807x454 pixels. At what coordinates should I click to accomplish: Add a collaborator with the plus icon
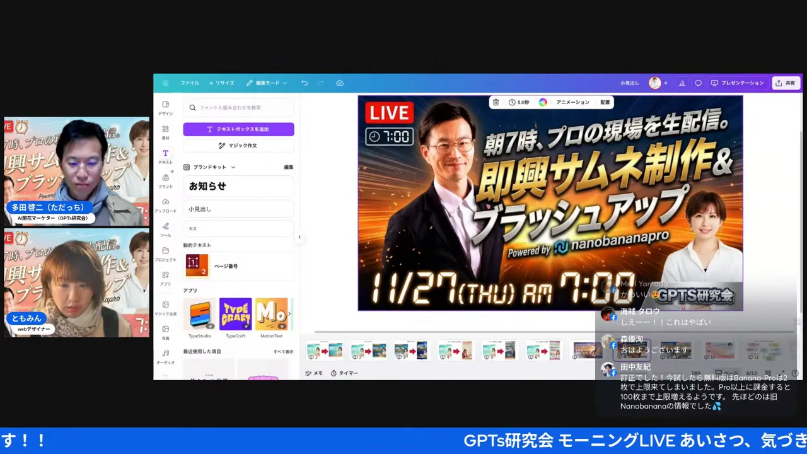coord(666,83)
